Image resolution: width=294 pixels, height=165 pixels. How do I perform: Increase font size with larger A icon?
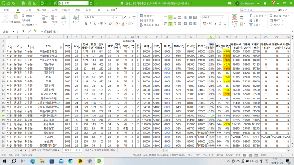[x=124, y=17]
